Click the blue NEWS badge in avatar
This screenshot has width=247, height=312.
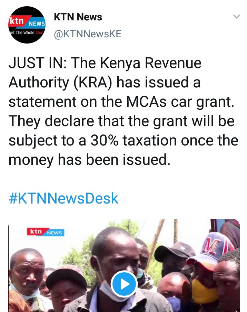point(36,23)
